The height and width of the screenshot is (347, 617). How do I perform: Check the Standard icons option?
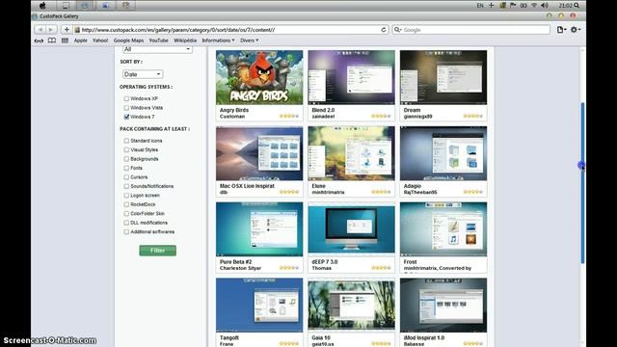tap(126, 141)
